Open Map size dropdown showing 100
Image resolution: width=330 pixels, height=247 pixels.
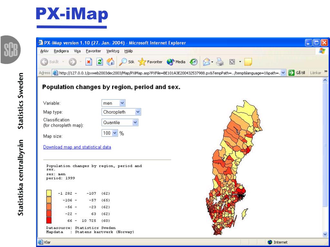coord(110,133)
